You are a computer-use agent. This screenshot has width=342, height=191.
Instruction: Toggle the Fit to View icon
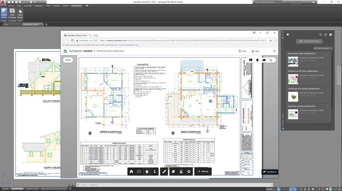139,171
